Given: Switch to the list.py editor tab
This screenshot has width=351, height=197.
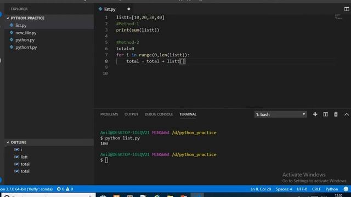Looking at the screenshot, I should 110,9.
